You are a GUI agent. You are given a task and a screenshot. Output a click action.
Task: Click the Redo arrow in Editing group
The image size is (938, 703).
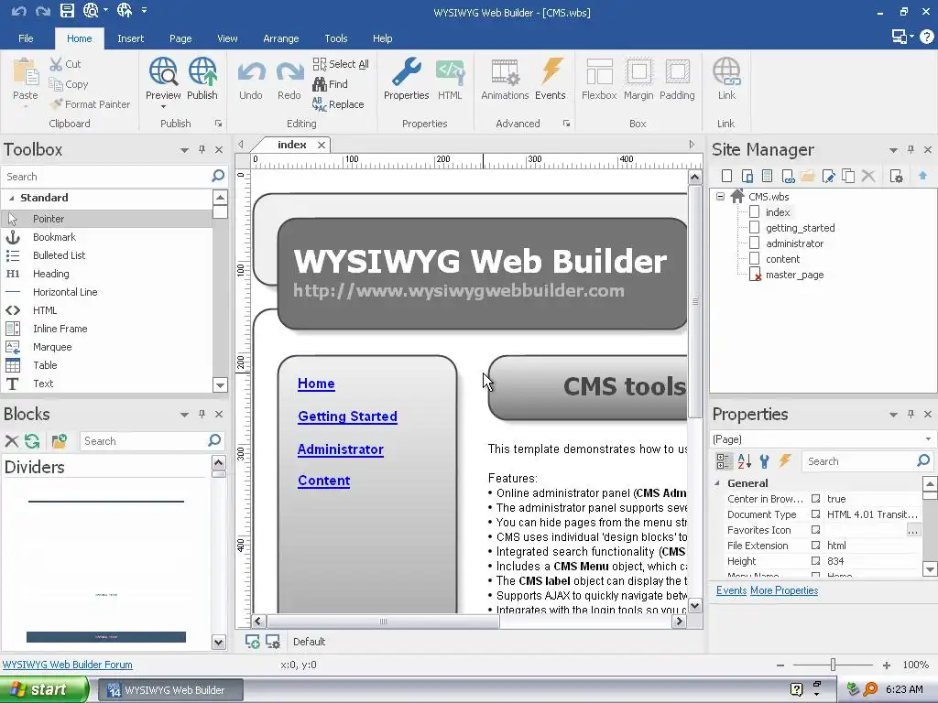[289, 72]
